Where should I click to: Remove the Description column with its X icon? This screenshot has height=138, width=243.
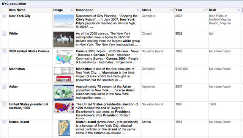coord(138,10)
